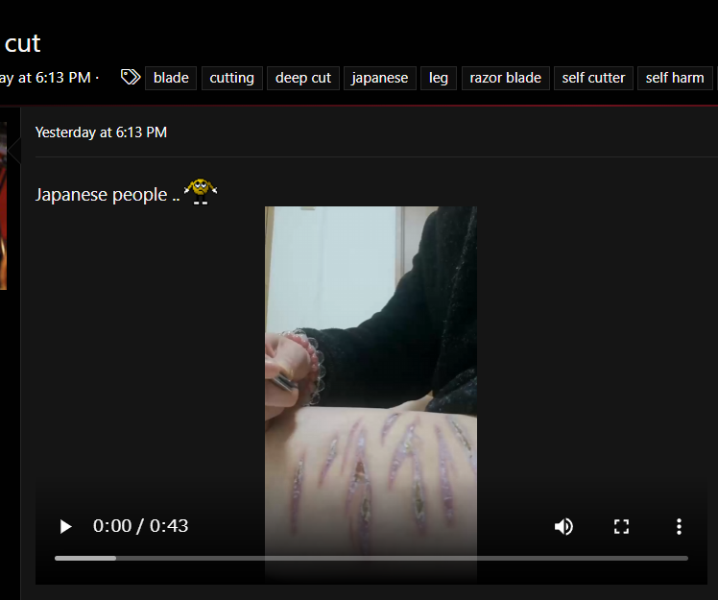Open the "deep cut" tag
This screenshot has width=718, height=600.
[x=303, y=78]
